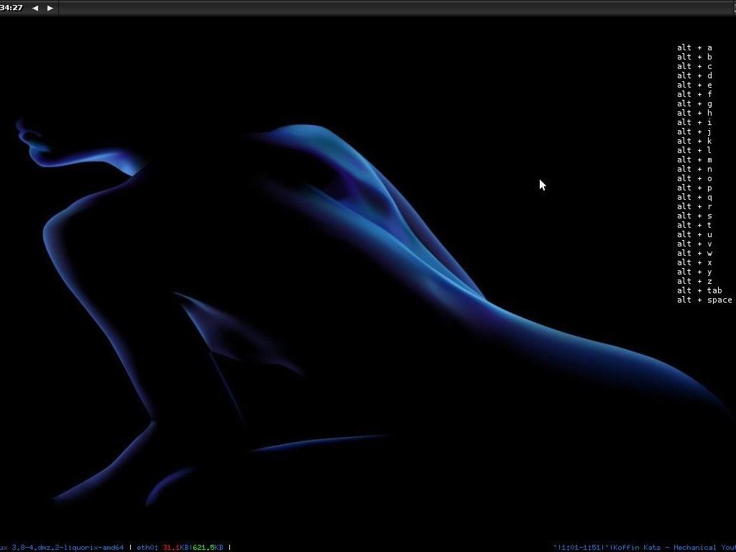Click the kernel version text in status bar

[x=62, y=548]
